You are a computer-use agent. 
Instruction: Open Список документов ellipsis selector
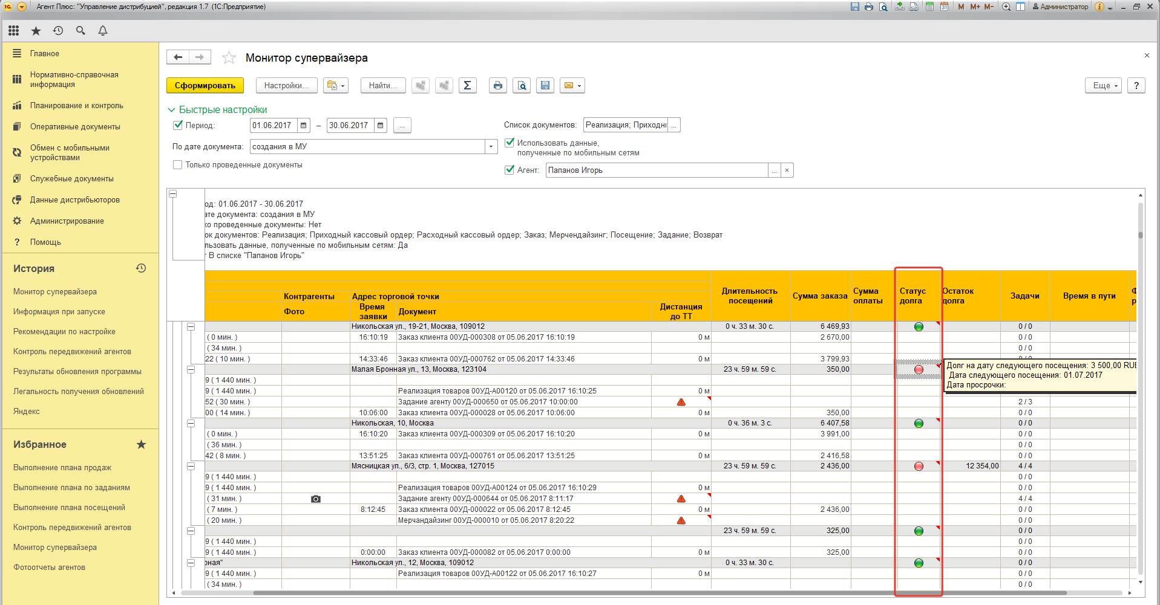(675, 125)
